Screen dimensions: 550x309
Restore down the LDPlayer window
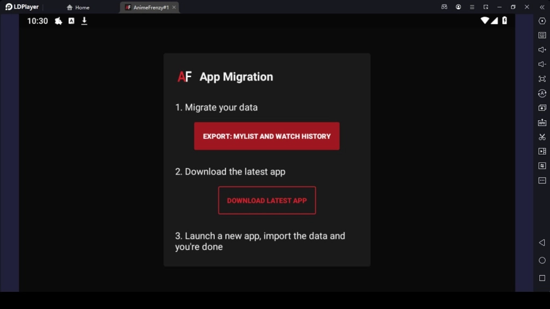(x=513, y=7)
